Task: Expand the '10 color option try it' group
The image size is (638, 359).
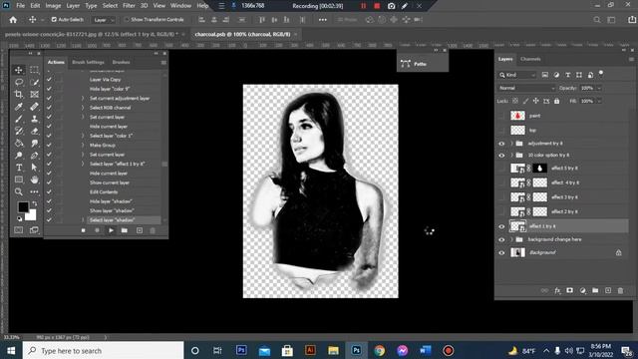Action: pos(511,156)
